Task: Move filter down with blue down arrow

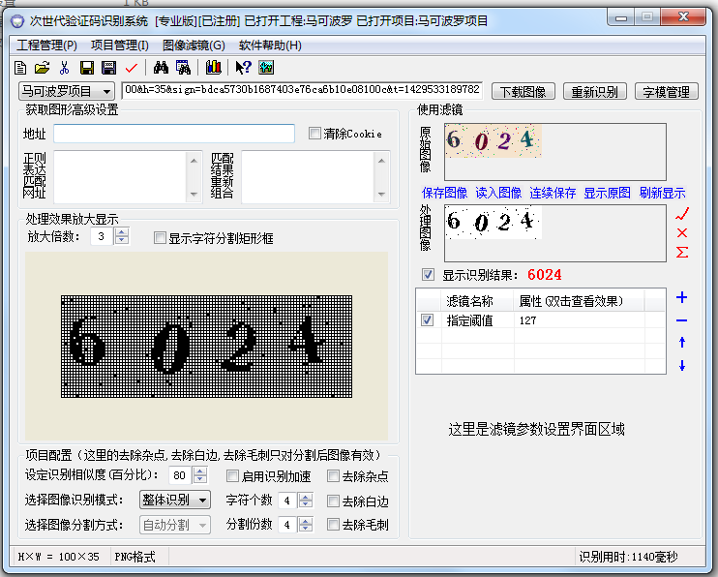Action: [681, 365]
